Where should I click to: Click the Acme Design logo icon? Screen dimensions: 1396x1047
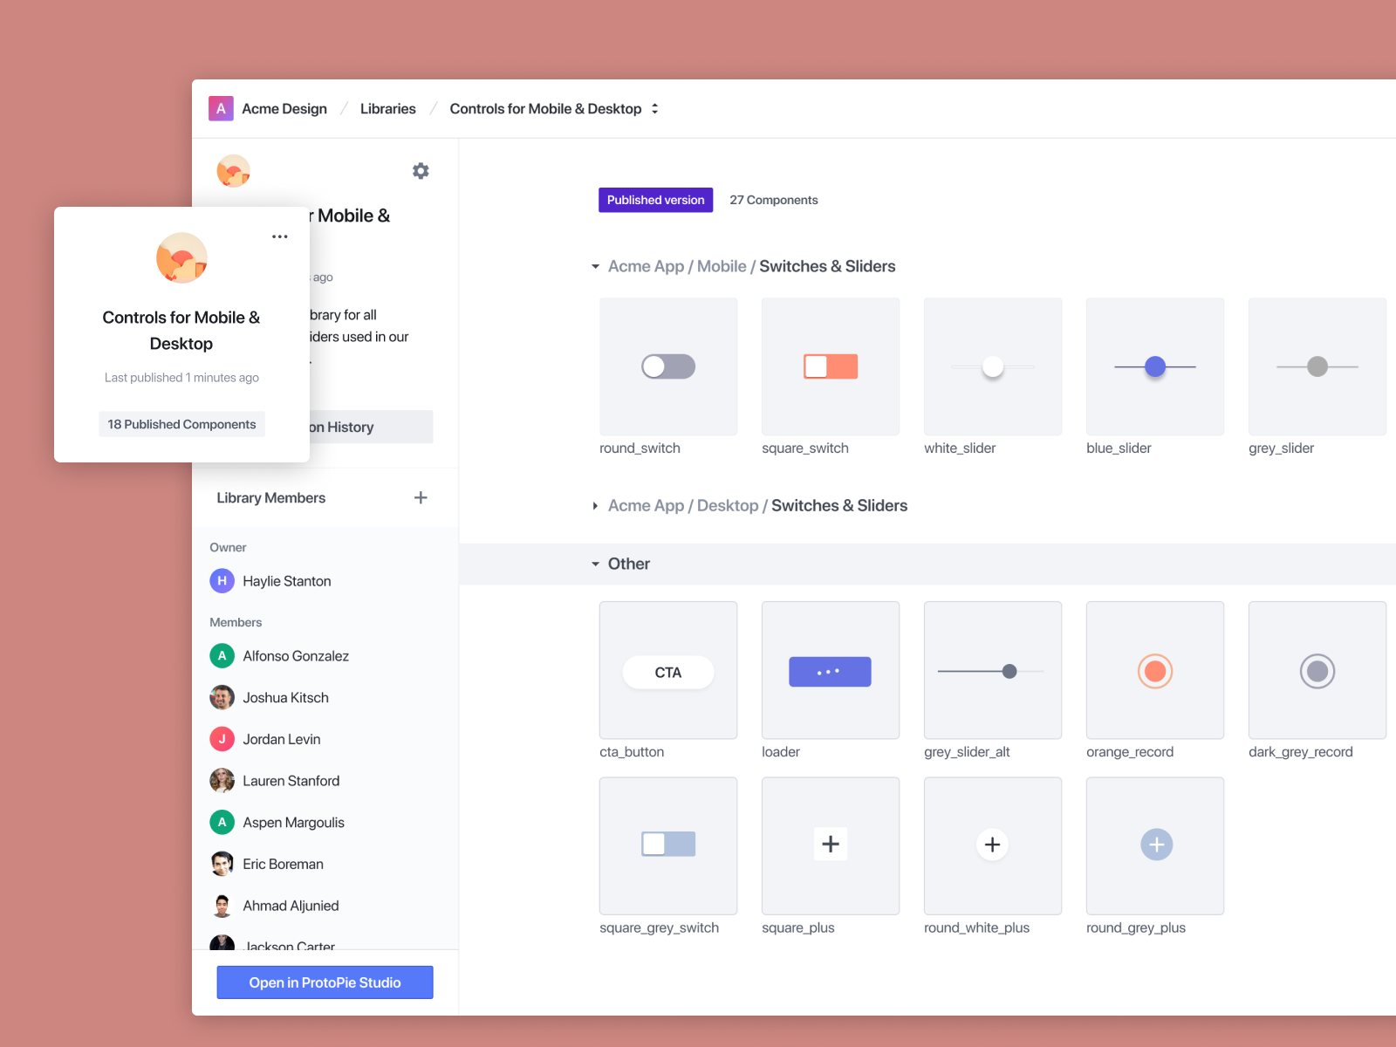tap(221, 108)
